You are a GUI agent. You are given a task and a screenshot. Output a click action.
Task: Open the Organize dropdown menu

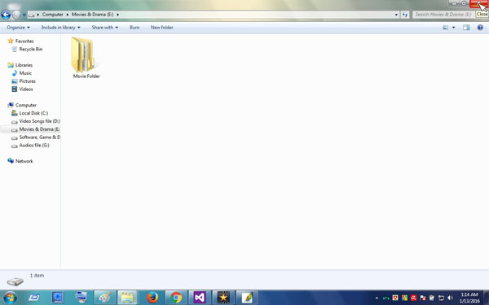click(19, 28)
